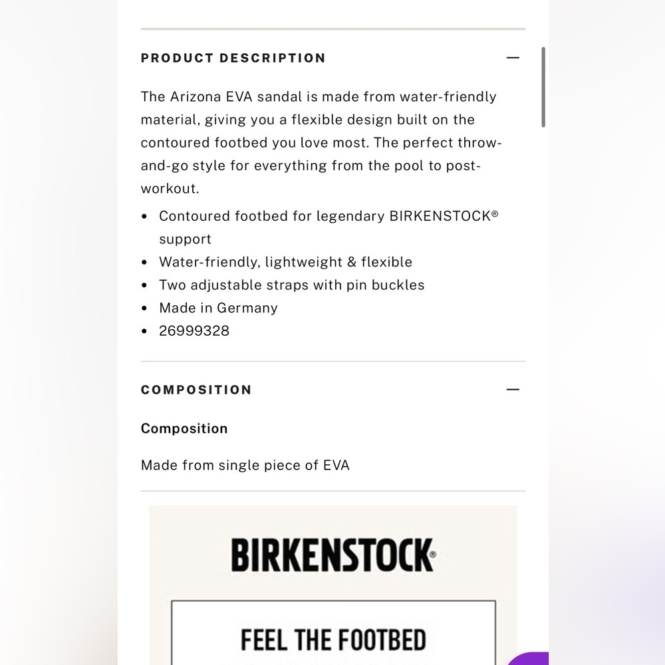Click the vertical scrollbar thumb
Viewport: 665px width, 665px height.
point(543,87)
